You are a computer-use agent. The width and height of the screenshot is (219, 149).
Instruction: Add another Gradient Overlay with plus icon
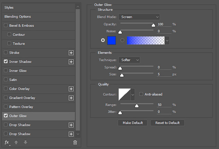(x=71, y=98)
